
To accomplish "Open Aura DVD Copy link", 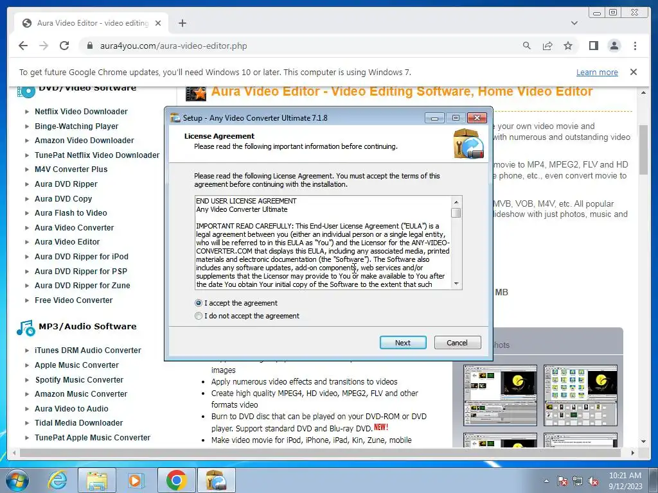I will (x=63, y=199).
